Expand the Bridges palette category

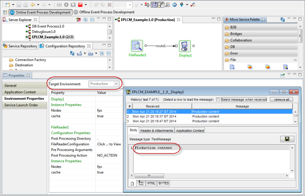261,34
